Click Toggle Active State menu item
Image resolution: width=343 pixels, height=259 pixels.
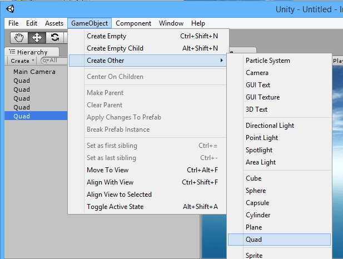[115, 207]
